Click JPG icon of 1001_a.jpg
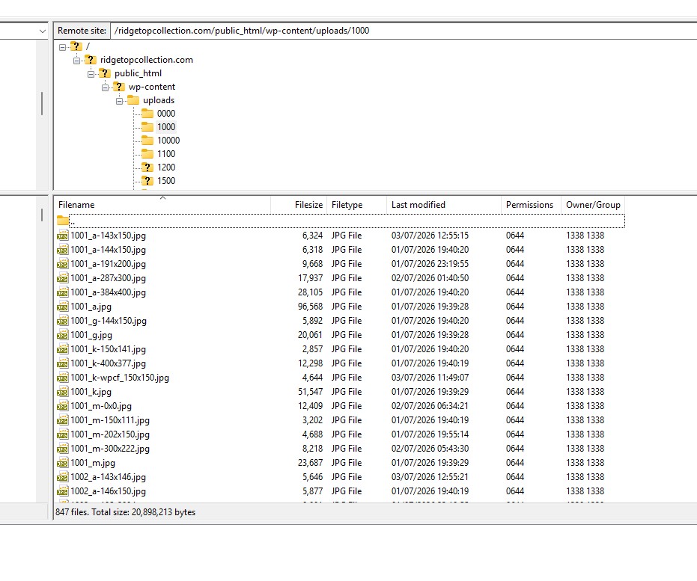Screen dimensions: 697x581 click(x=63, y=307)
